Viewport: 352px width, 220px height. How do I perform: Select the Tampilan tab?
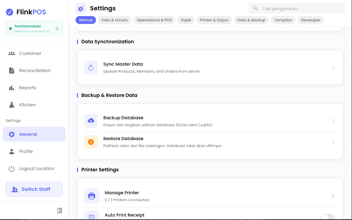click(x=283, y=20)
